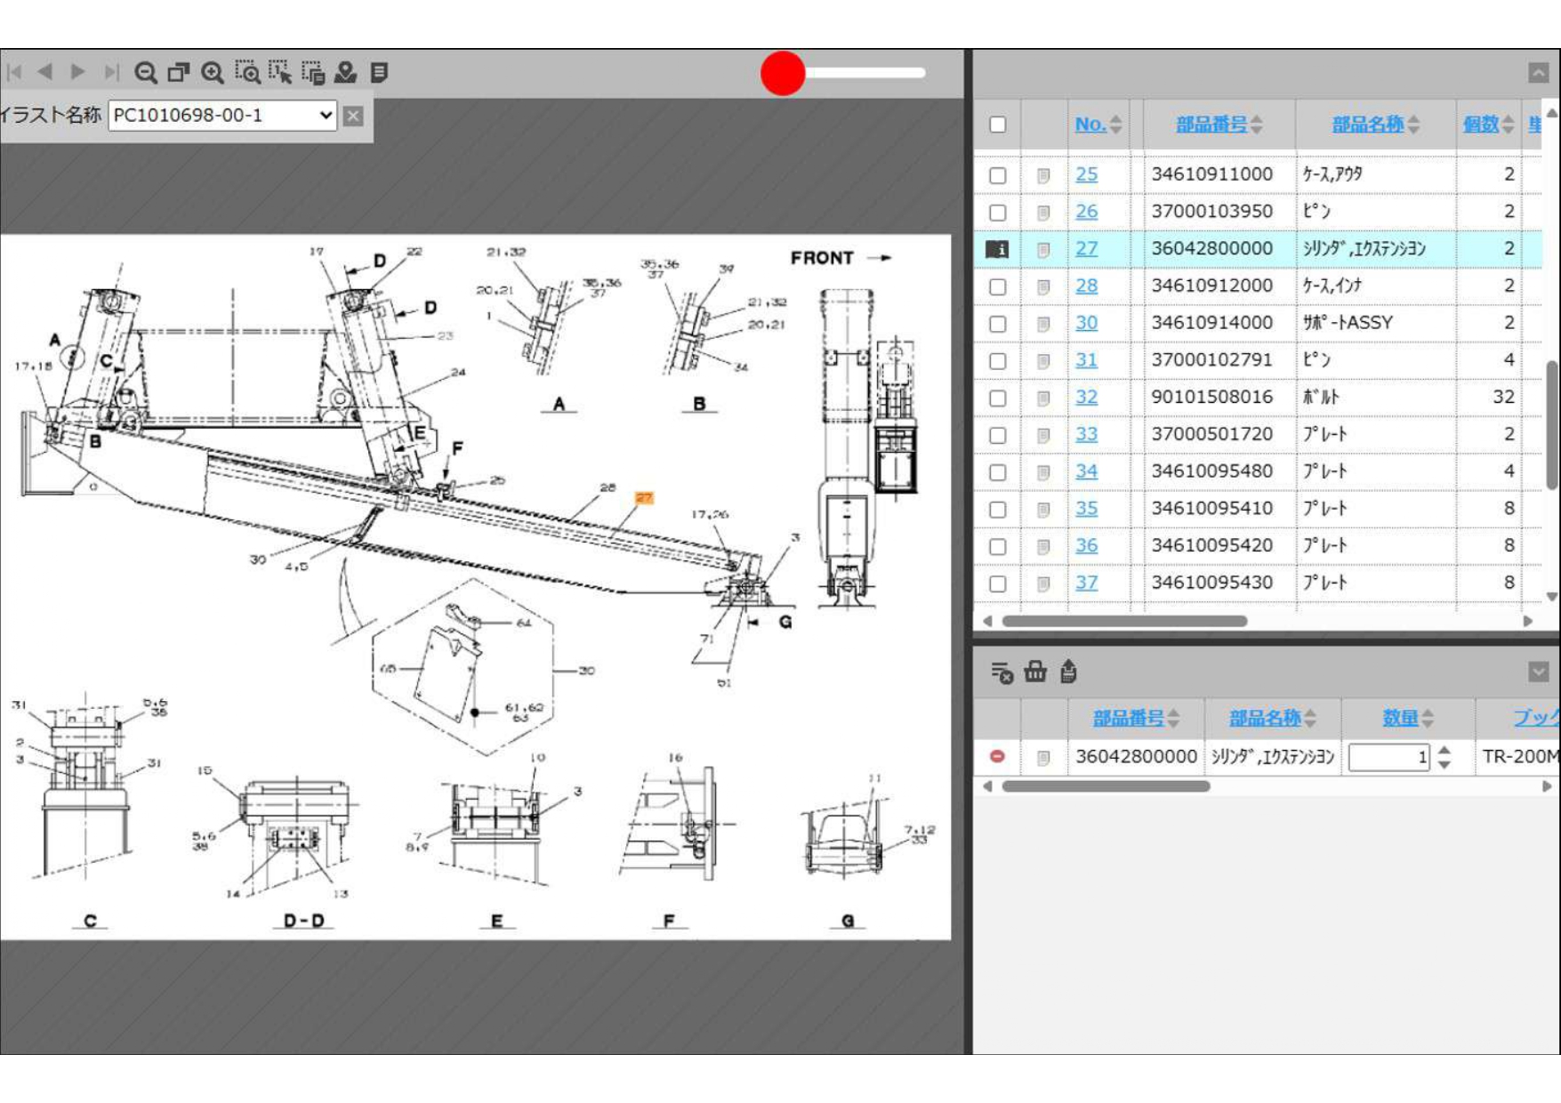Remove part 36042800000 with red minus icon
1561x1103 pixels.
[x=997, y=756]
